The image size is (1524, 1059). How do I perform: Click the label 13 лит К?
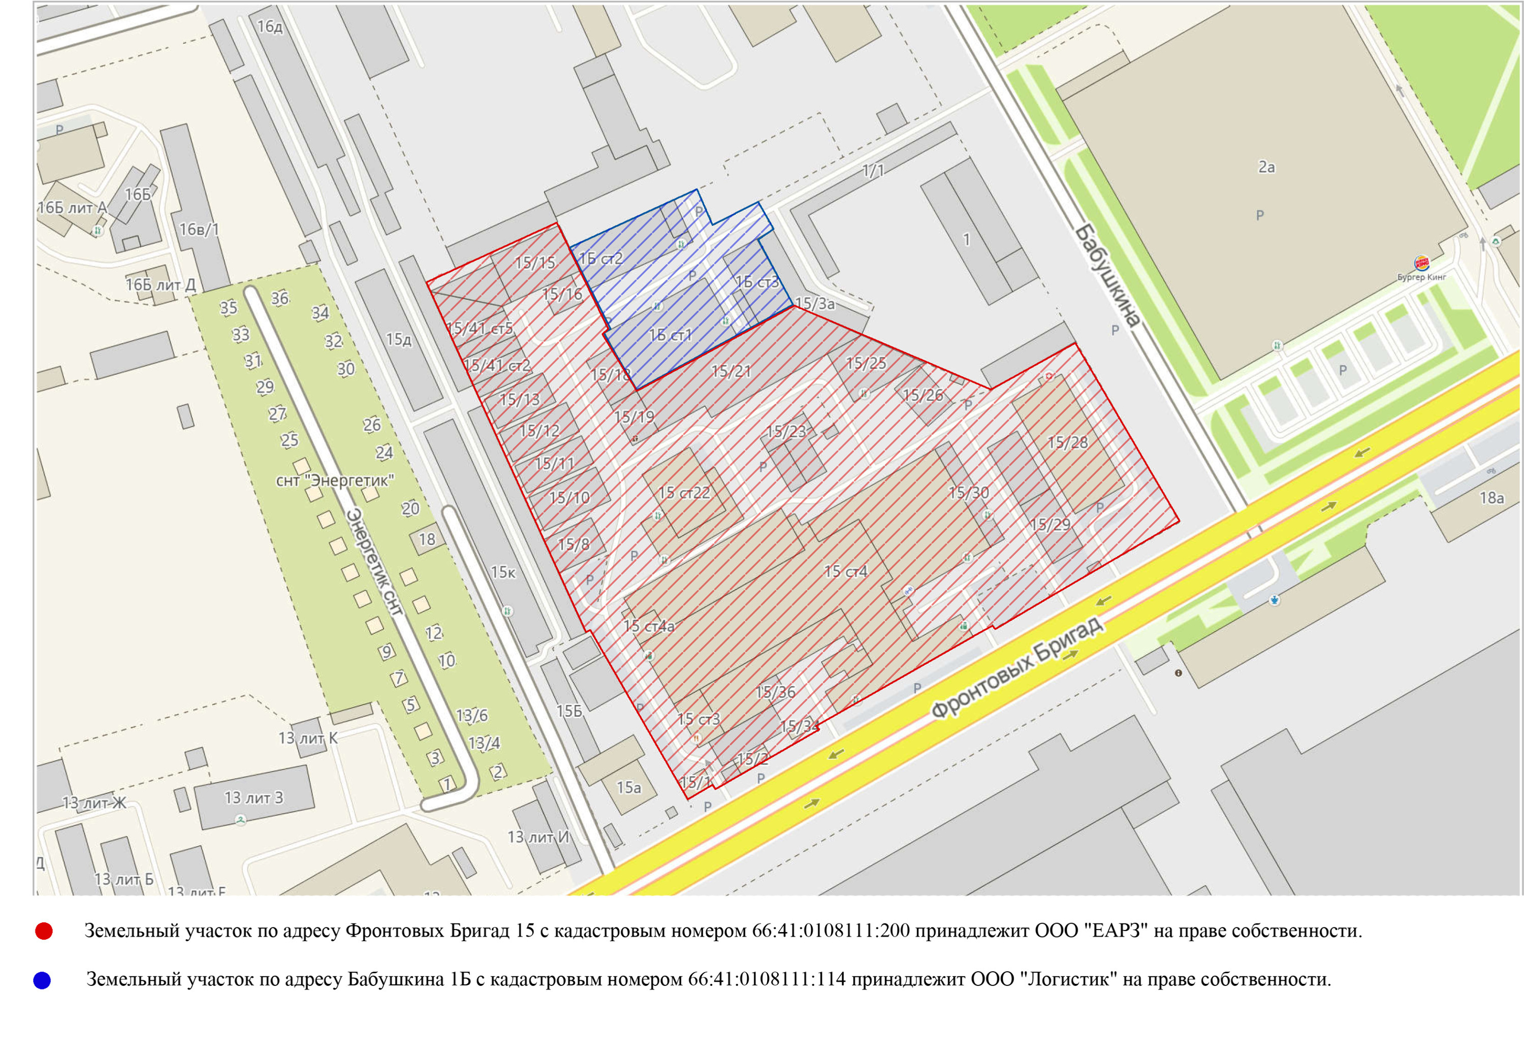[x=307, y=738]
